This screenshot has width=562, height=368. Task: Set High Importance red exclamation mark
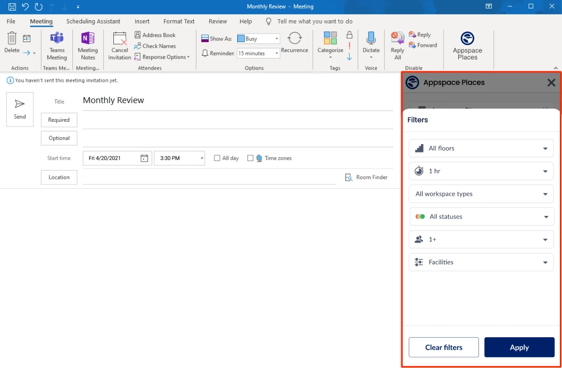[x=350, y=46]
